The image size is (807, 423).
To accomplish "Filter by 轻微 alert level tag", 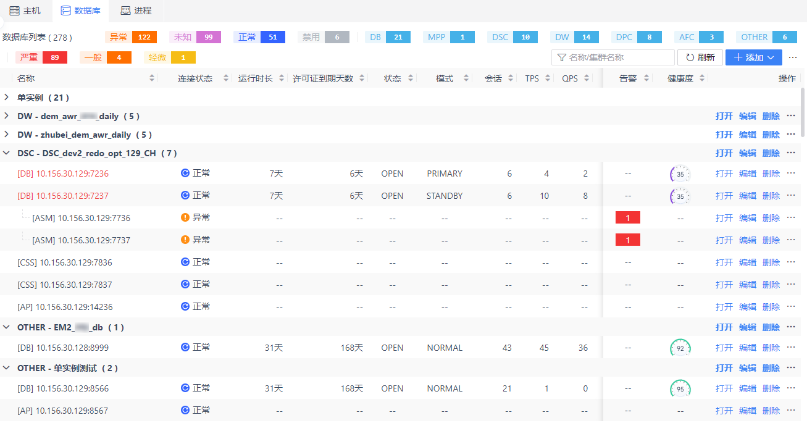I will click(170, 57).
